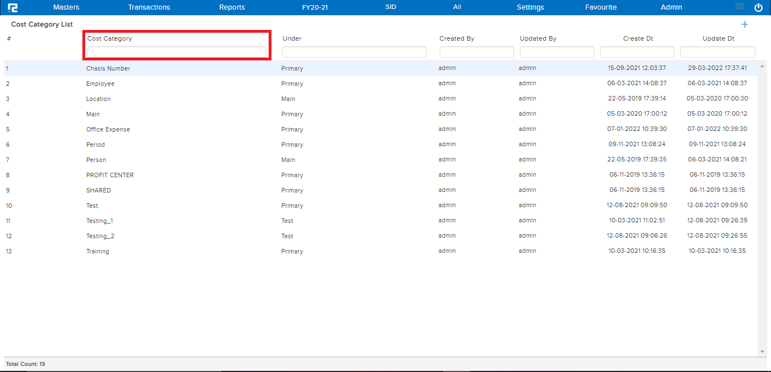Screen dimensions: 771x372
Task: Click All in the top navigation bar
Action: tap(457, 7)
